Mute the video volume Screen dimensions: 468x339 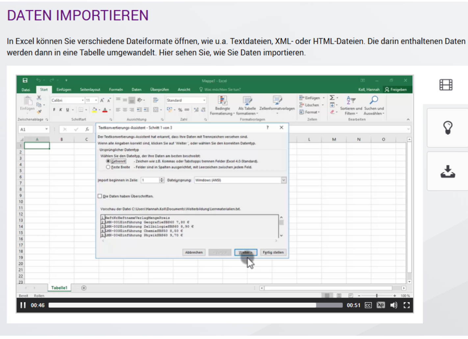[x=394, y=305]
